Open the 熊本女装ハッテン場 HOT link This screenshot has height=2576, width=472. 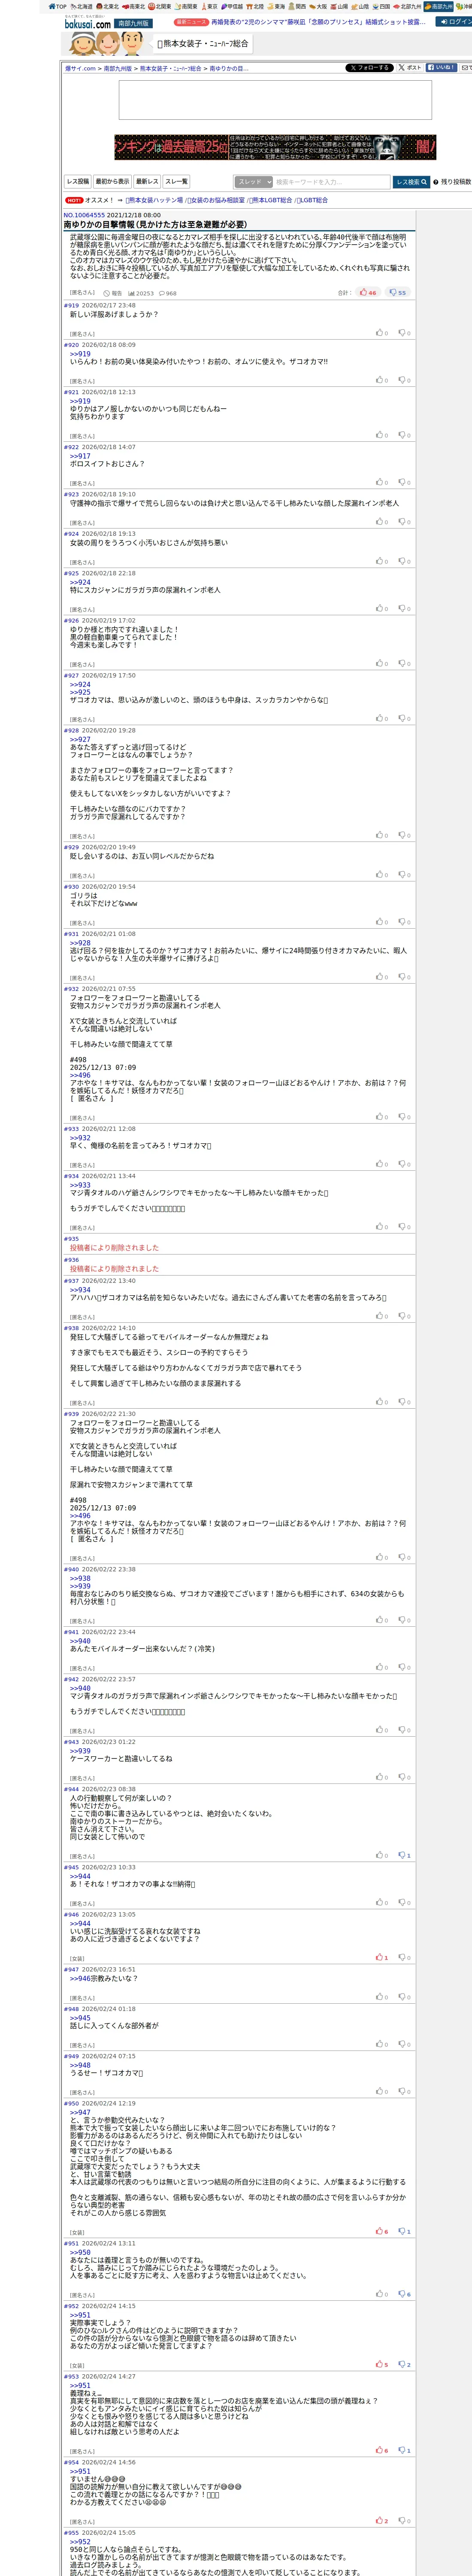pyautogui.click(x=154, y=200)
